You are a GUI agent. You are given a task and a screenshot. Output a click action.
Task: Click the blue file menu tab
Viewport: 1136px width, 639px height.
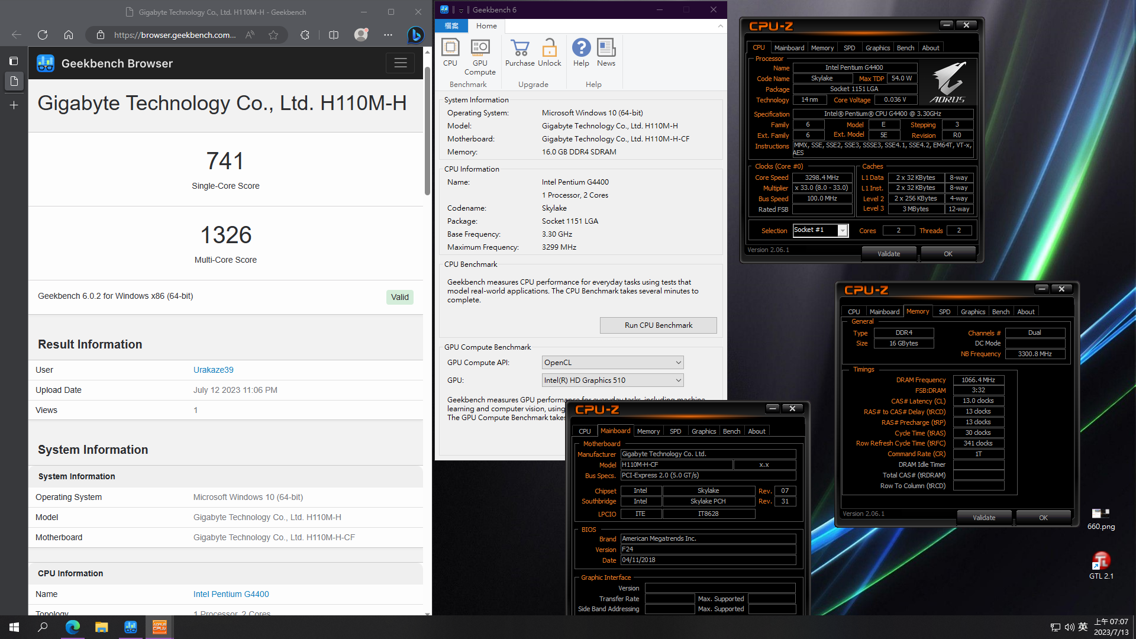[x=451, y=26]
